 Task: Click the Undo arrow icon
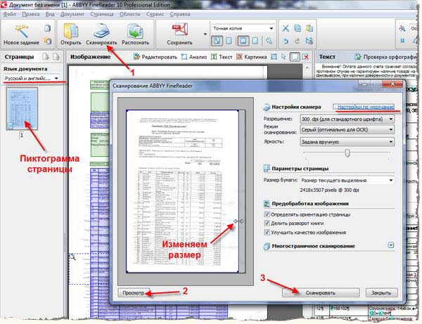pos(286,41)
